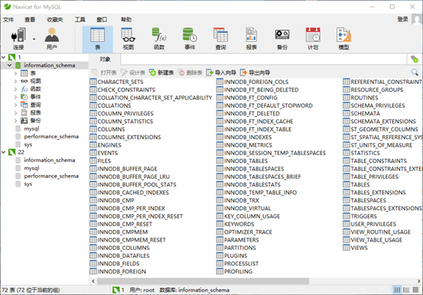The width and height of the screenshot is (423, 295).
Task: Click the search magnifier icon in object toolbar
Action: [415, 73]
